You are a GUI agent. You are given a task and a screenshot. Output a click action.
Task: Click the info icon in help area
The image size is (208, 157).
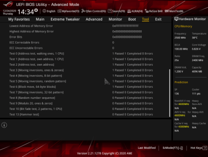4,125
